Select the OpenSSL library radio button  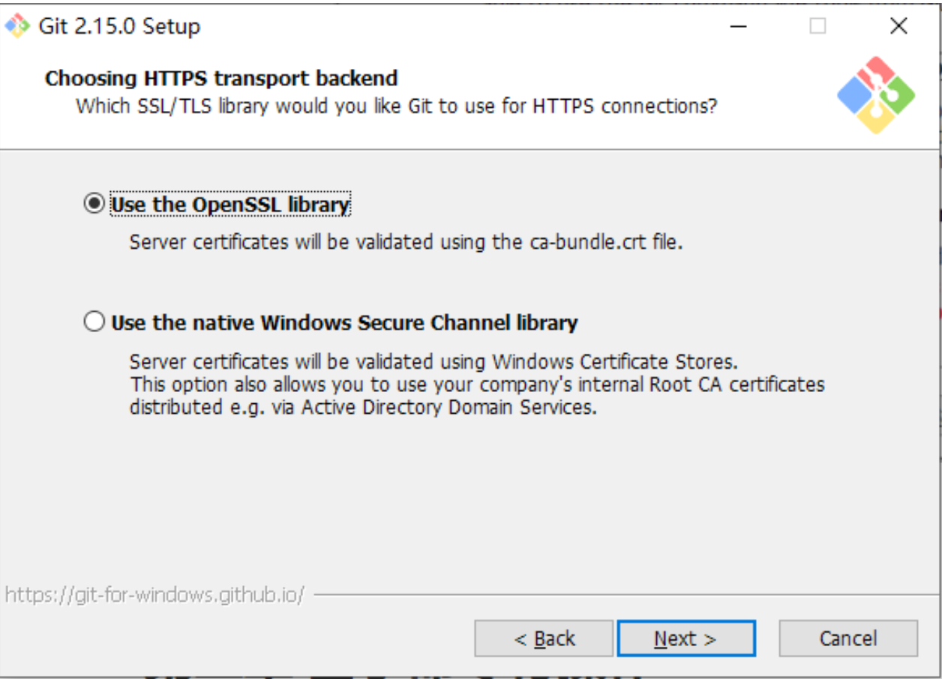[94, 205]
